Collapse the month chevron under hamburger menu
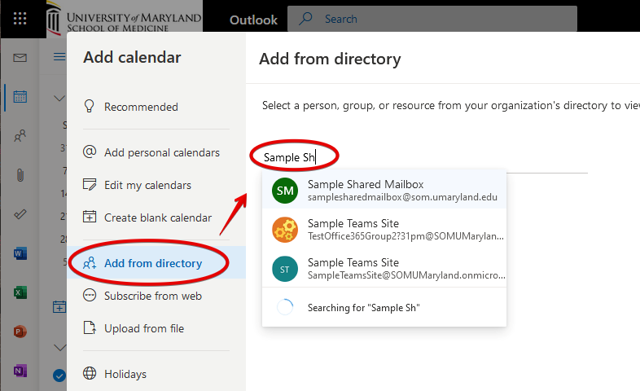 point(59,99)
